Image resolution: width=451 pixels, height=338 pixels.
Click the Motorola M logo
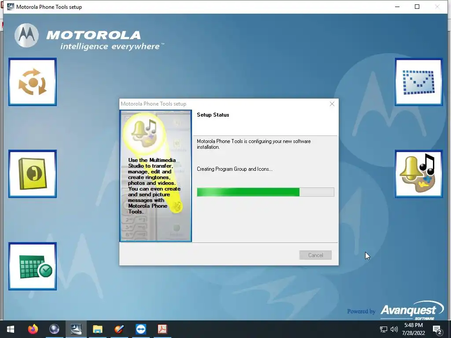click(x=26, y=35)
